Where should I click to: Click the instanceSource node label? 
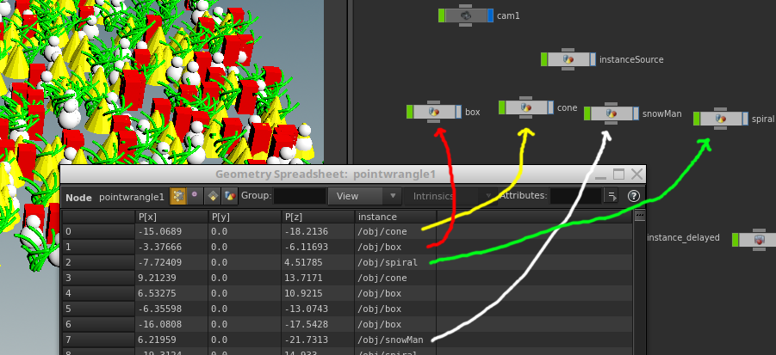631,60
